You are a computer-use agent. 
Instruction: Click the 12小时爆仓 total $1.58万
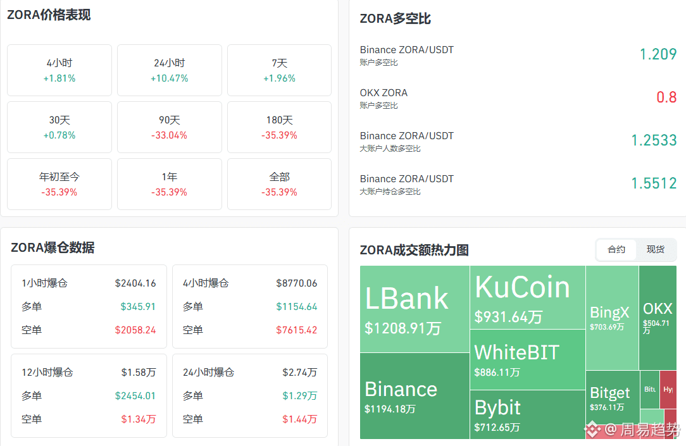(x=138, y=373)
